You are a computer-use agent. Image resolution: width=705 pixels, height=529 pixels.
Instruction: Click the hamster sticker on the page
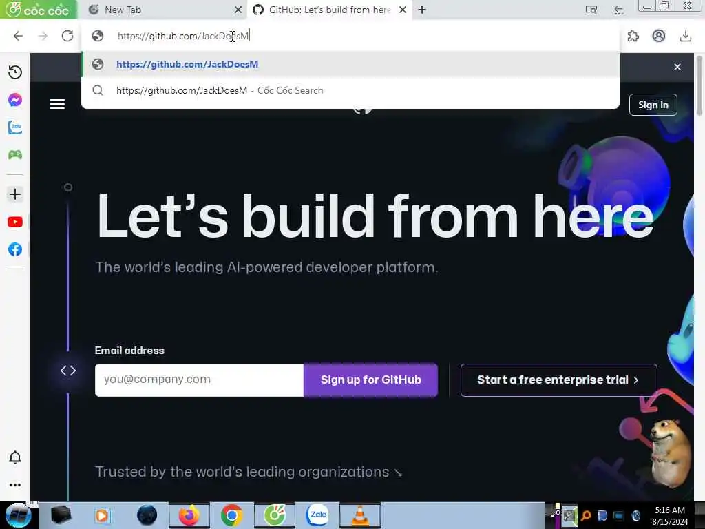coord(669,453)
